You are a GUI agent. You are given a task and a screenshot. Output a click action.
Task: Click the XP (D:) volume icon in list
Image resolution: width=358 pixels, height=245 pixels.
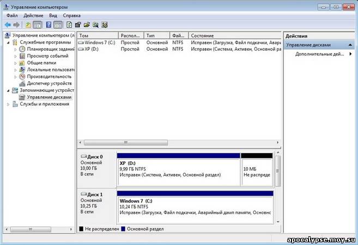(x=81, y=49)
